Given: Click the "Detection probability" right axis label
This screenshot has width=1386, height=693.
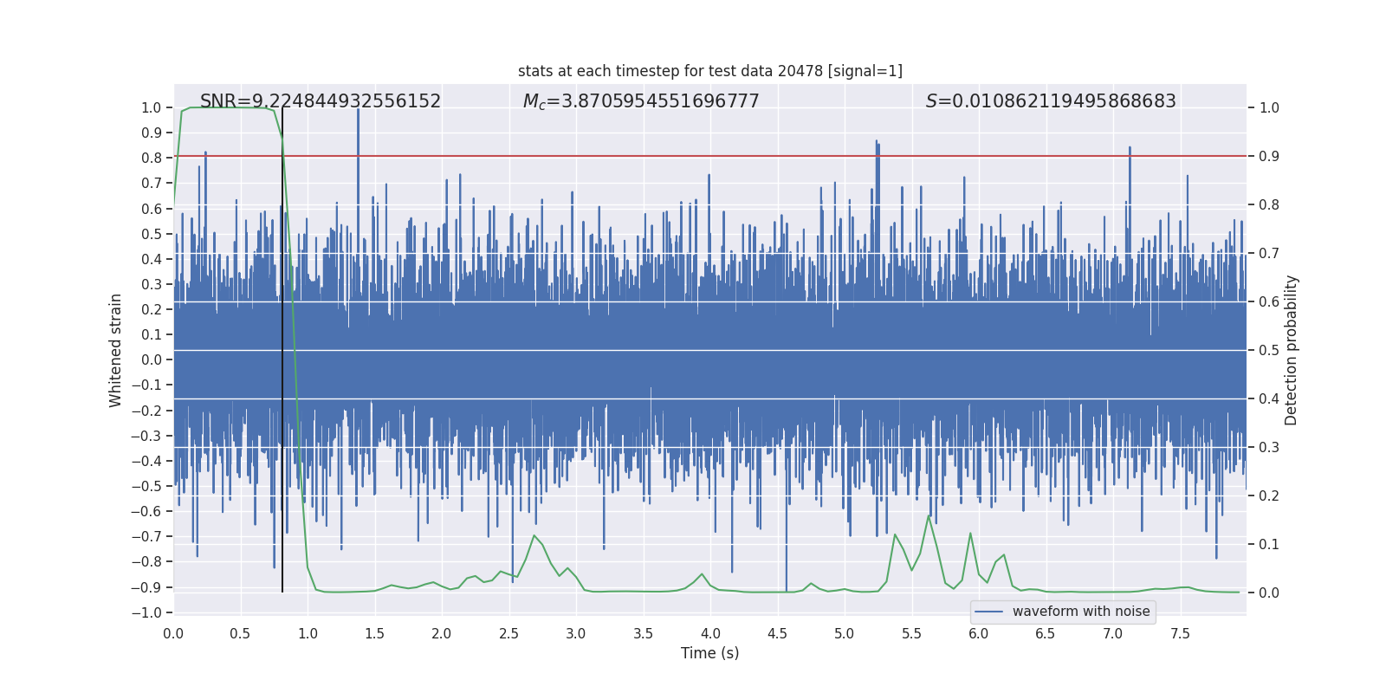Looking at the screenshot, I should pyautogui.click(x=1291, y=350).
